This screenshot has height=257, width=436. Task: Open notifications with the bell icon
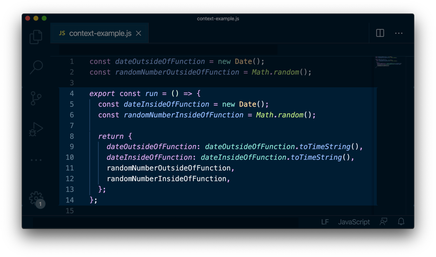click(400, 222)
